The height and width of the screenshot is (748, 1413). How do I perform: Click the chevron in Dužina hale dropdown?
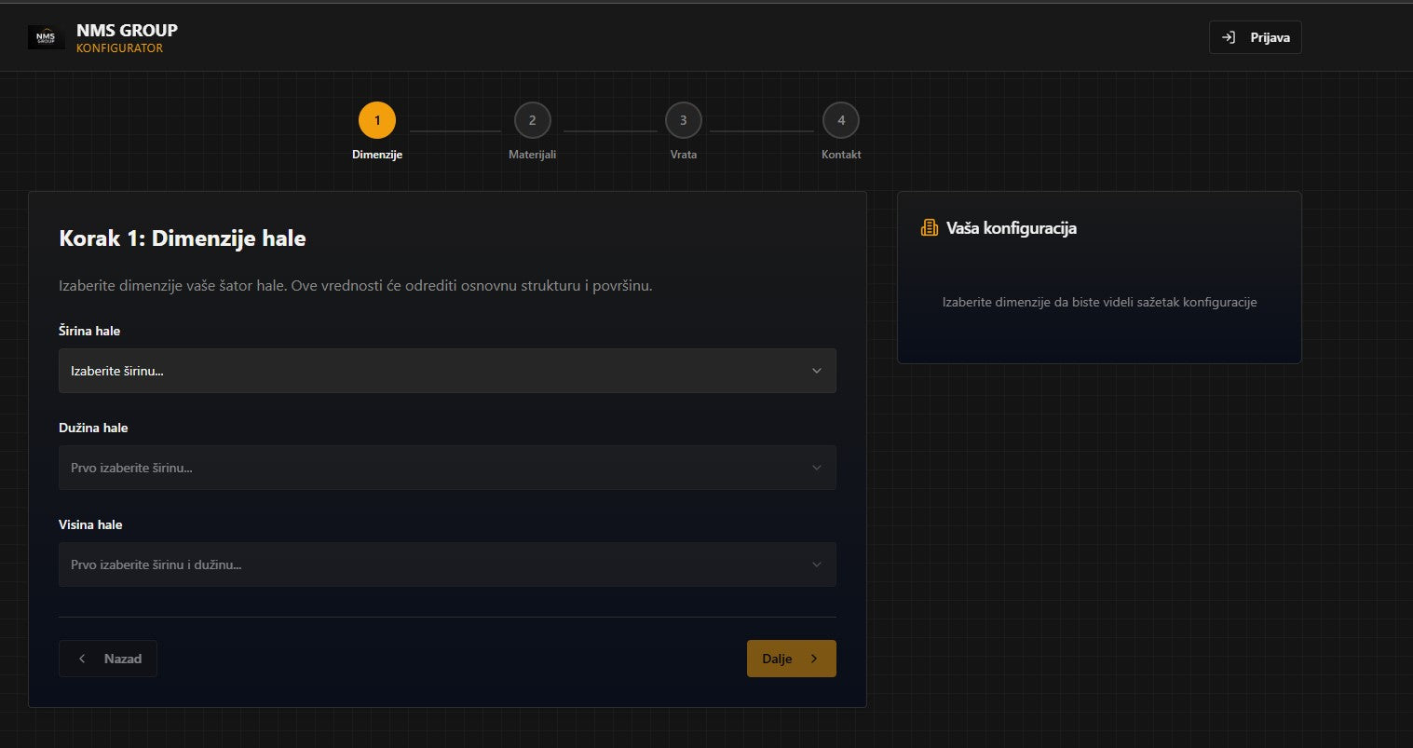pyautogui.click(x=816, y=468)
